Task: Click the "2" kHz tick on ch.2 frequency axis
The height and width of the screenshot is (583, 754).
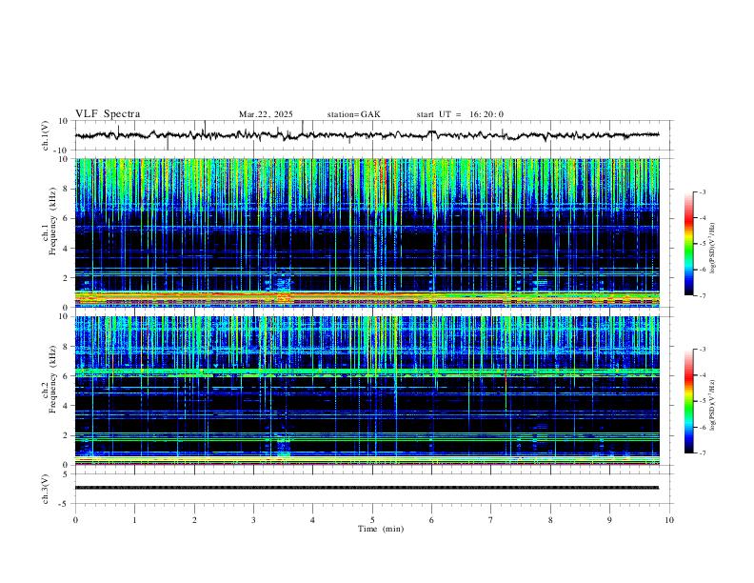Action: pyautogui.click(x=67, y=435)
